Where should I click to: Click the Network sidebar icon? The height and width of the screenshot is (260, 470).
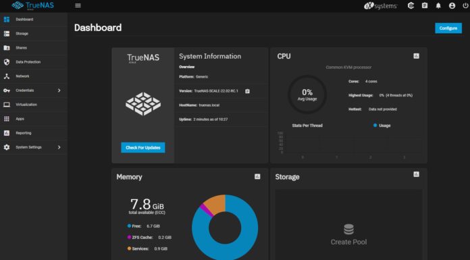click(x=7, y=76)
